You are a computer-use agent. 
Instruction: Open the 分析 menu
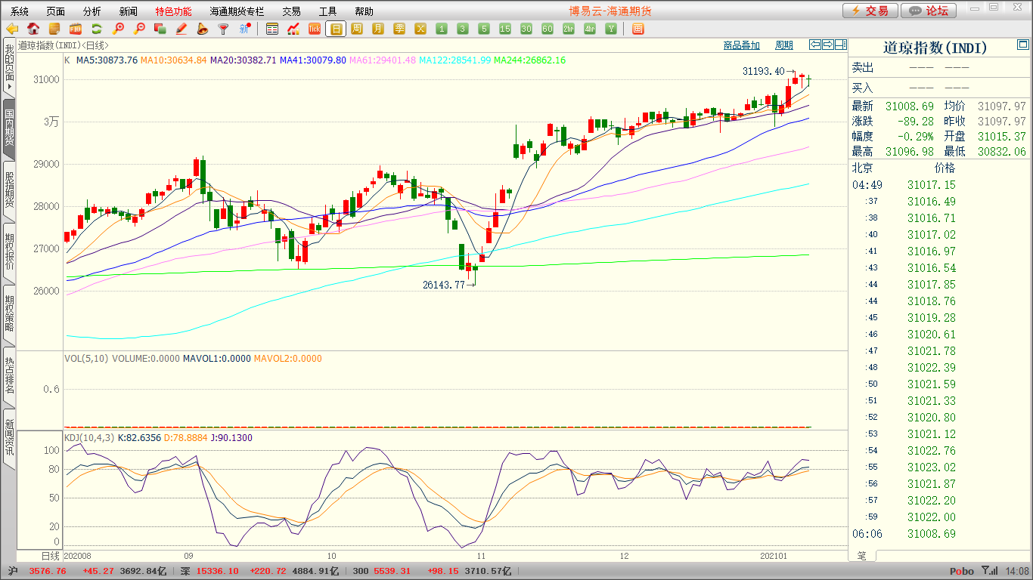click(x=92, y=11)
